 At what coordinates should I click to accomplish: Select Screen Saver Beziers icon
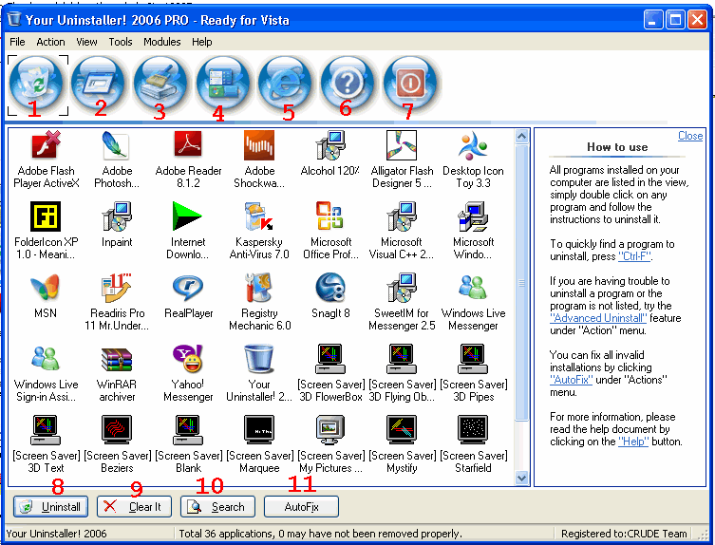tap(117, 430)
